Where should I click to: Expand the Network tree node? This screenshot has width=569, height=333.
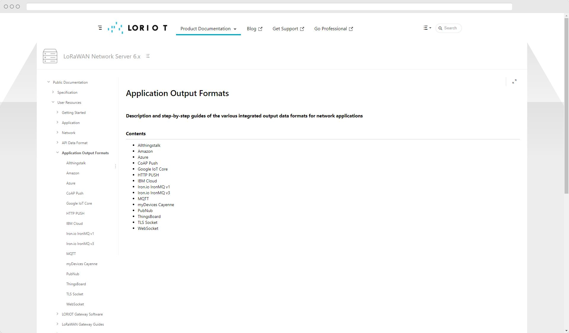pyautogui.click(x=57, y=133)
